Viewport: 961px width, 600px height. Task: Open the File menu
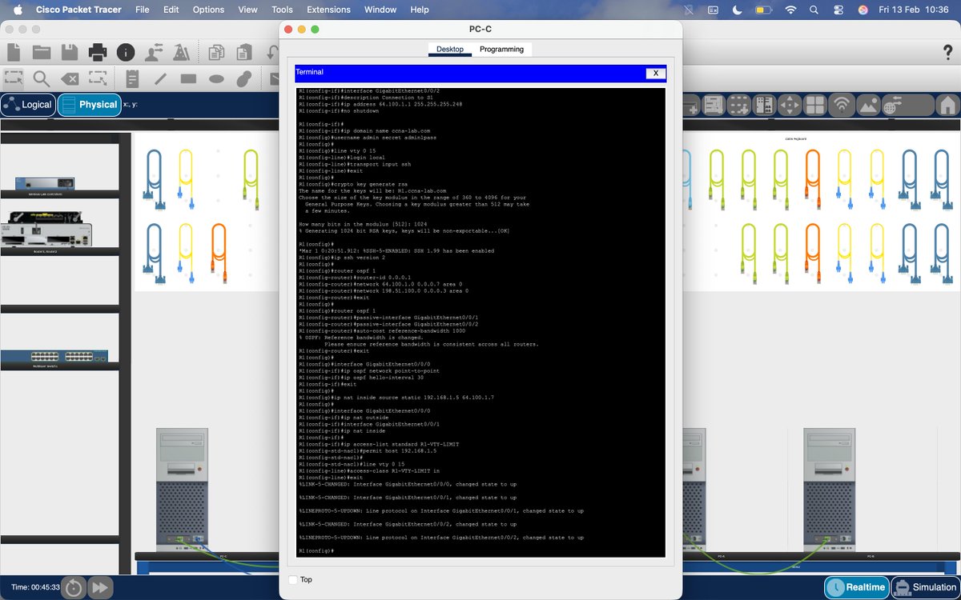142,10
